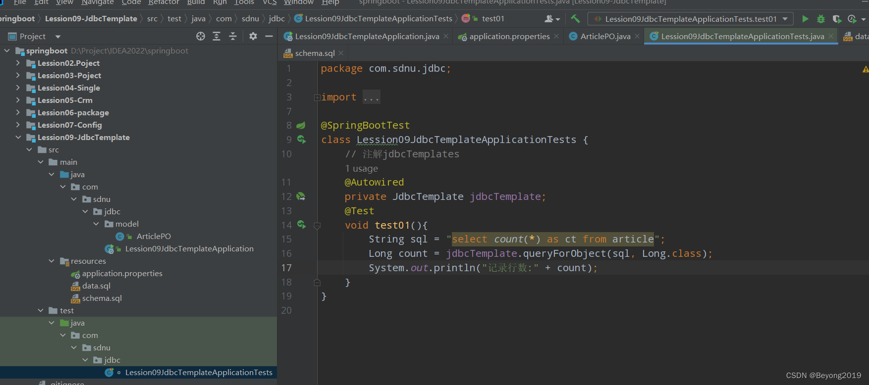Click Run with Coverage icon
Image resolution: width=869 pixels, height=385 pixels.
[837, 19]
